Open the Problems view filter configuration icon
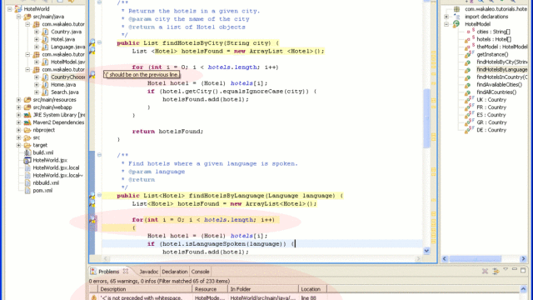 [x=496, y=271]
